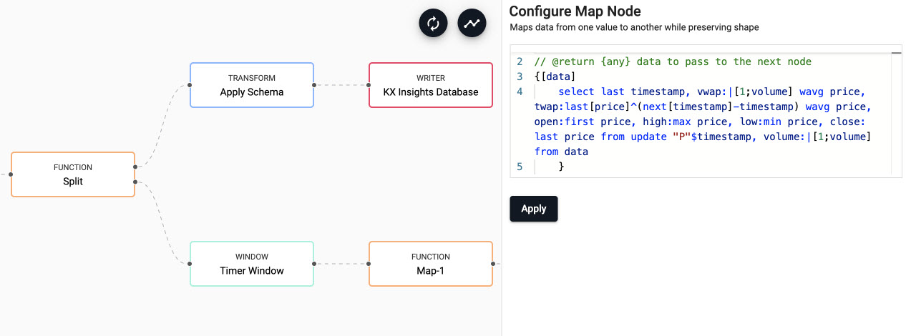Click Split node's upper output port
The height and width of the screenshot is (336, 911).
[x=135, y=167]
